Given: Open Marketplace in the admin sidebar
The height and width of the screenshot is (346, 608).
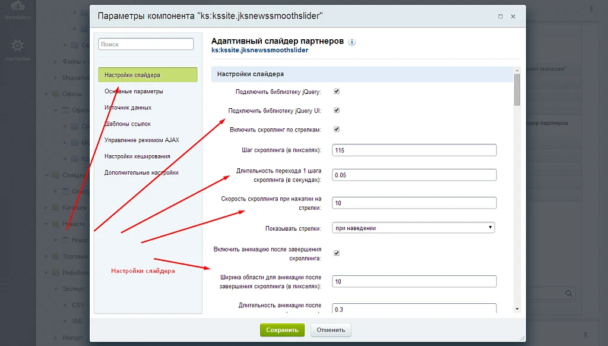Looking at the screenshot, I should (x=18, y=11).
